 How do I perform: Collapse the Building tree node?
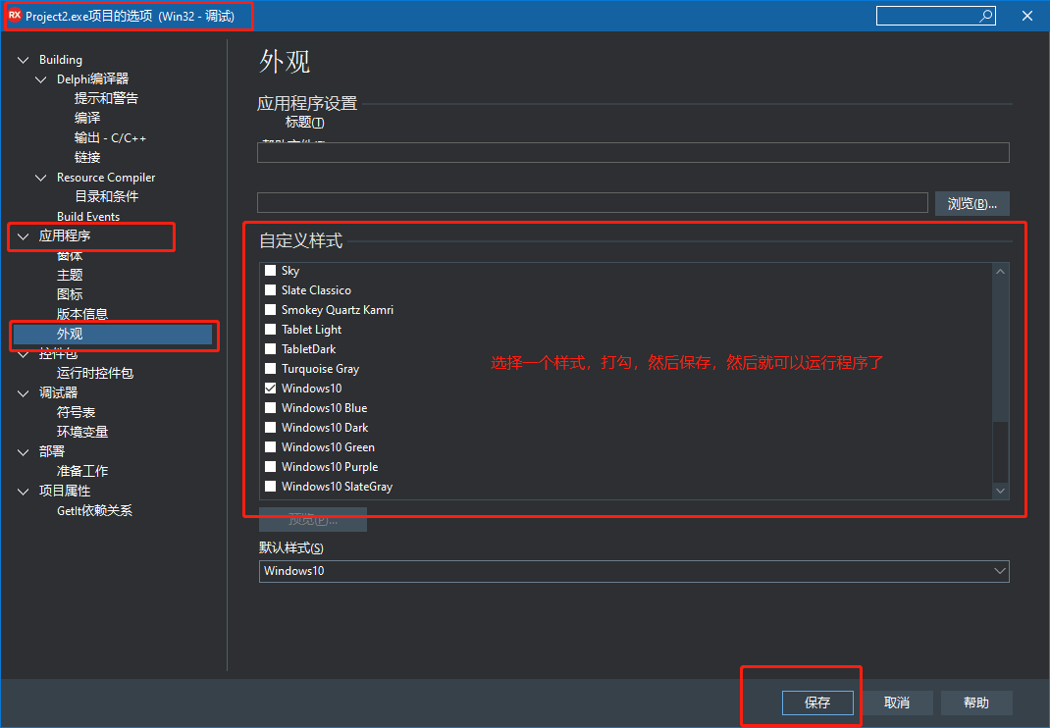24,60
